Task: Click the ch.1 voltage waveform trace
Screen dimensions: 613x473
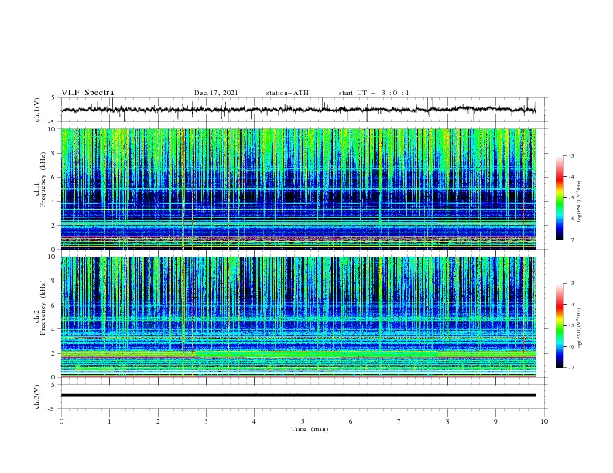Action: tap(298, 110)
